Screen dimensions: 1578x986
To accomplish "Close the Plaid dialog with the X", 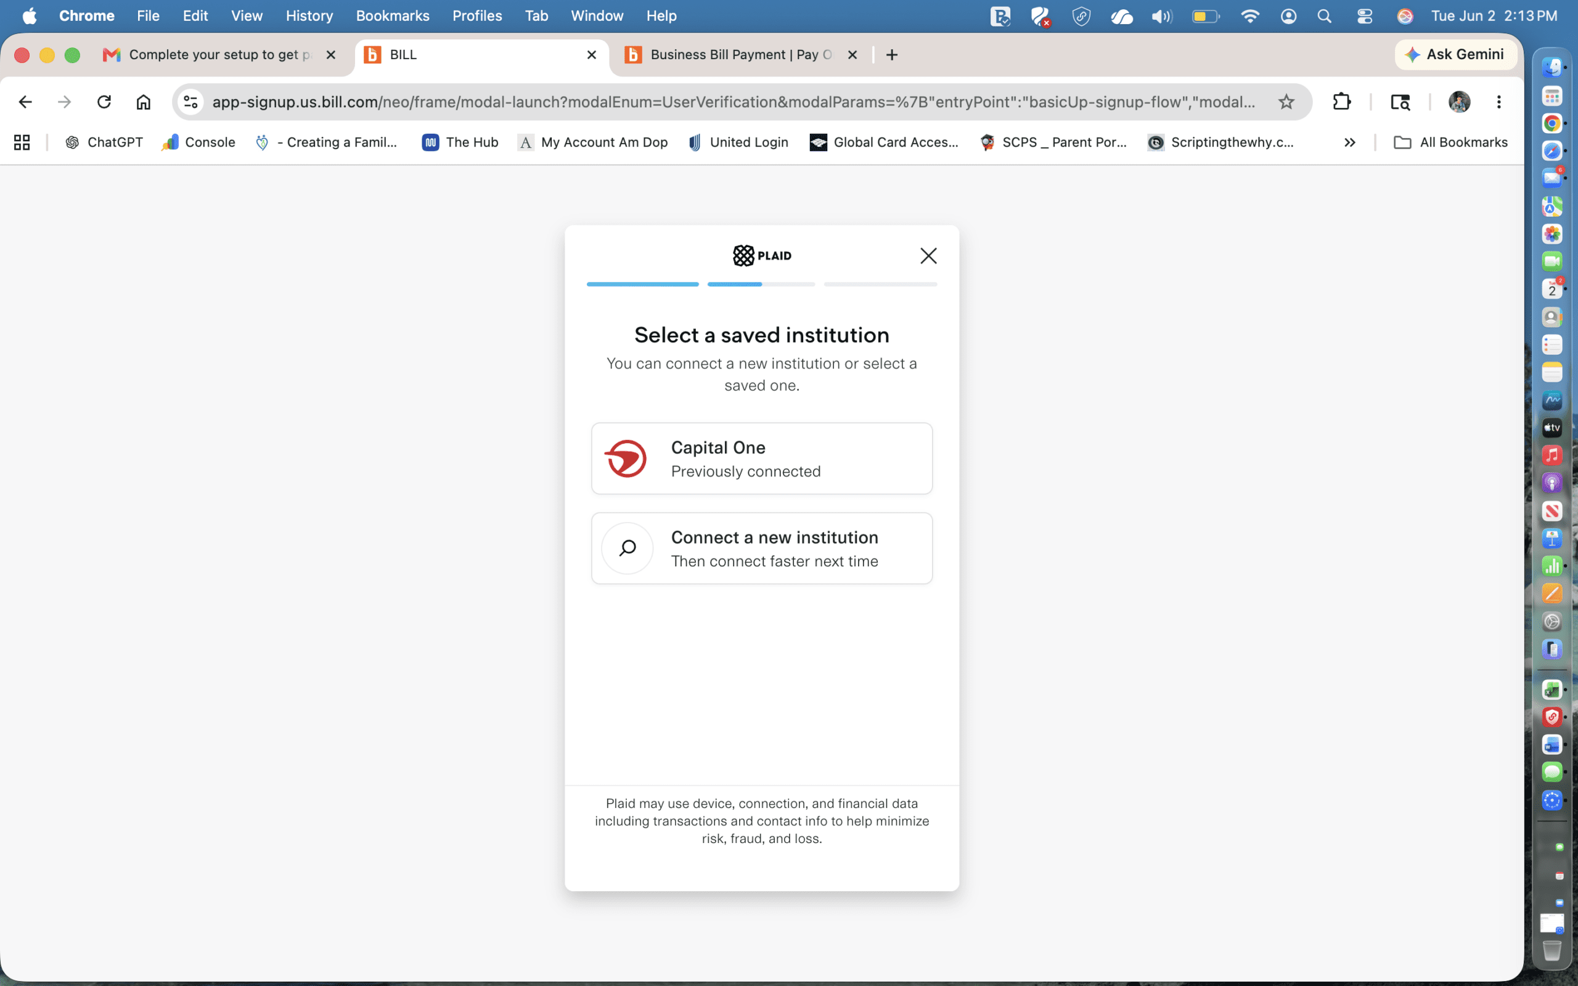I will pyautogui.click(x=928, y=256).
